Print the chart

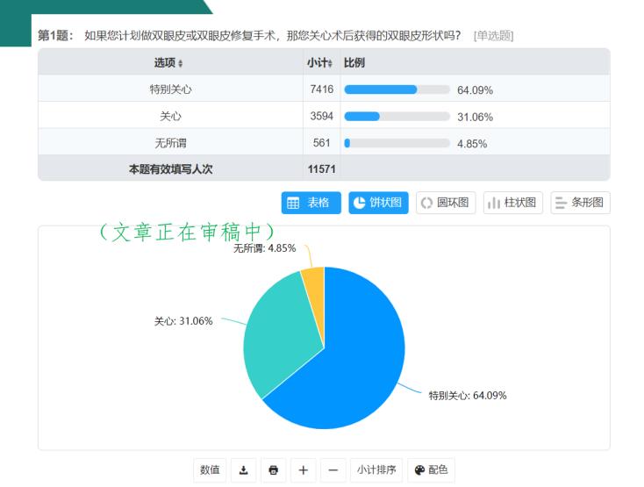coord(274,469)
